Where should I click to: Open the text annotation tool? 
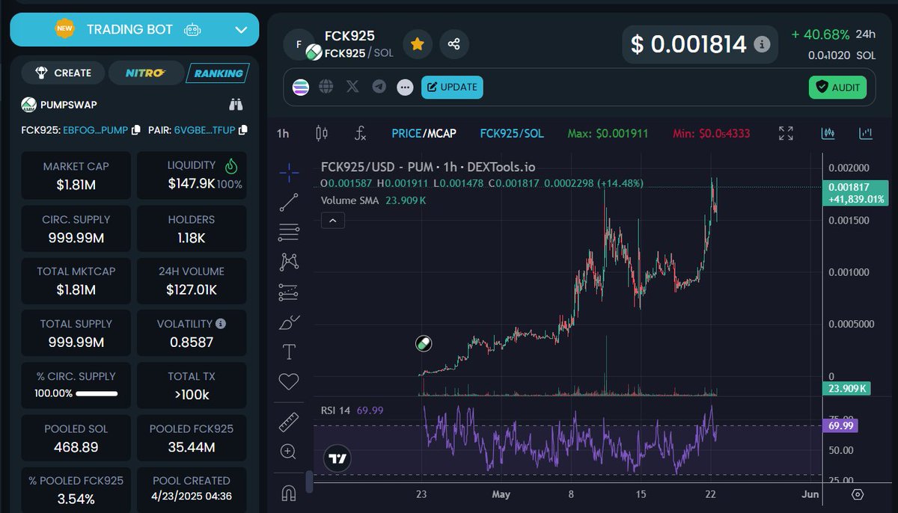pyautogui.click(x=289, y=351)
